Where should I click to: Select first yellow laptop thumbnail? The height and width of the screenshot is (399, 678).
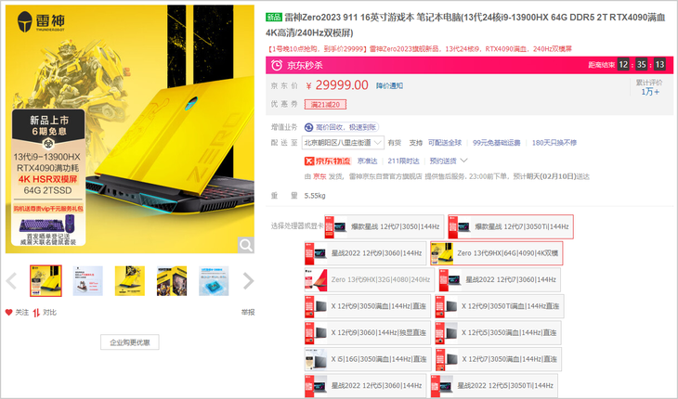click(x=46, y=280)
